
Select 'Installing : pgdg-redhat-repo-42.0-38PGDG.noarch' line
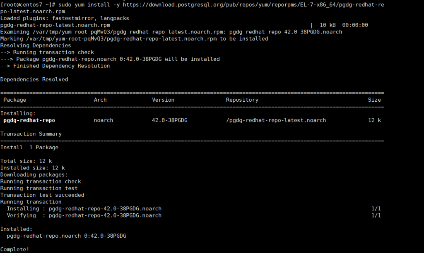coord(84,209)
